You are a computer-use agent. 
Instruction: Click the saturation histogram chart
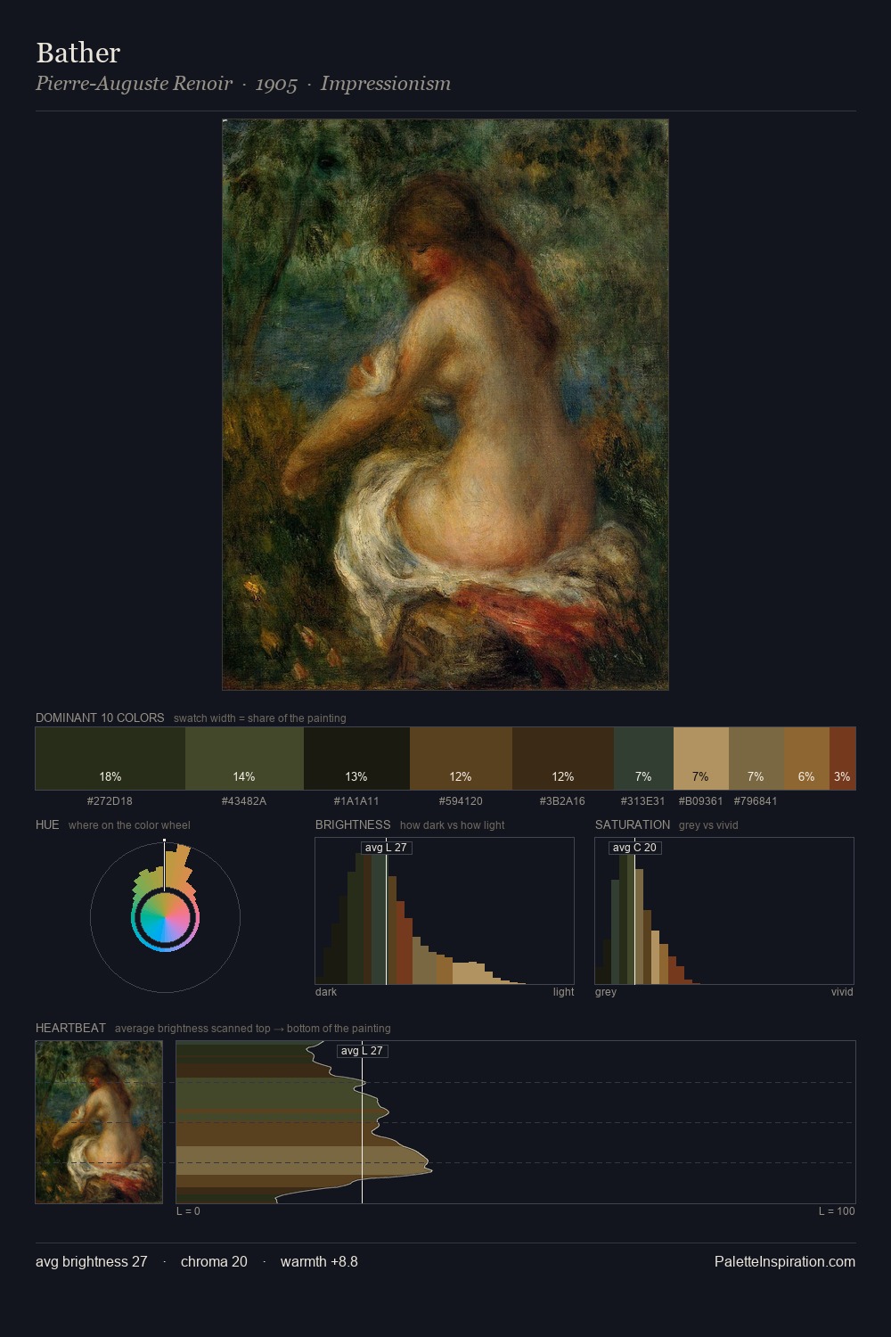point(724,911)
